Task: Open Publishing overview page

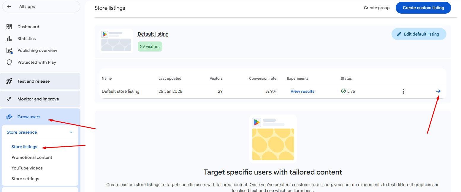Action: pyautogui.click(x=37, y=50)
